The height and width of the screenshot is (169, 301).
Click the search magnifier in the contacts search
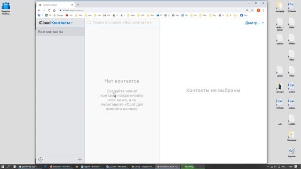[x=89, y=23]
